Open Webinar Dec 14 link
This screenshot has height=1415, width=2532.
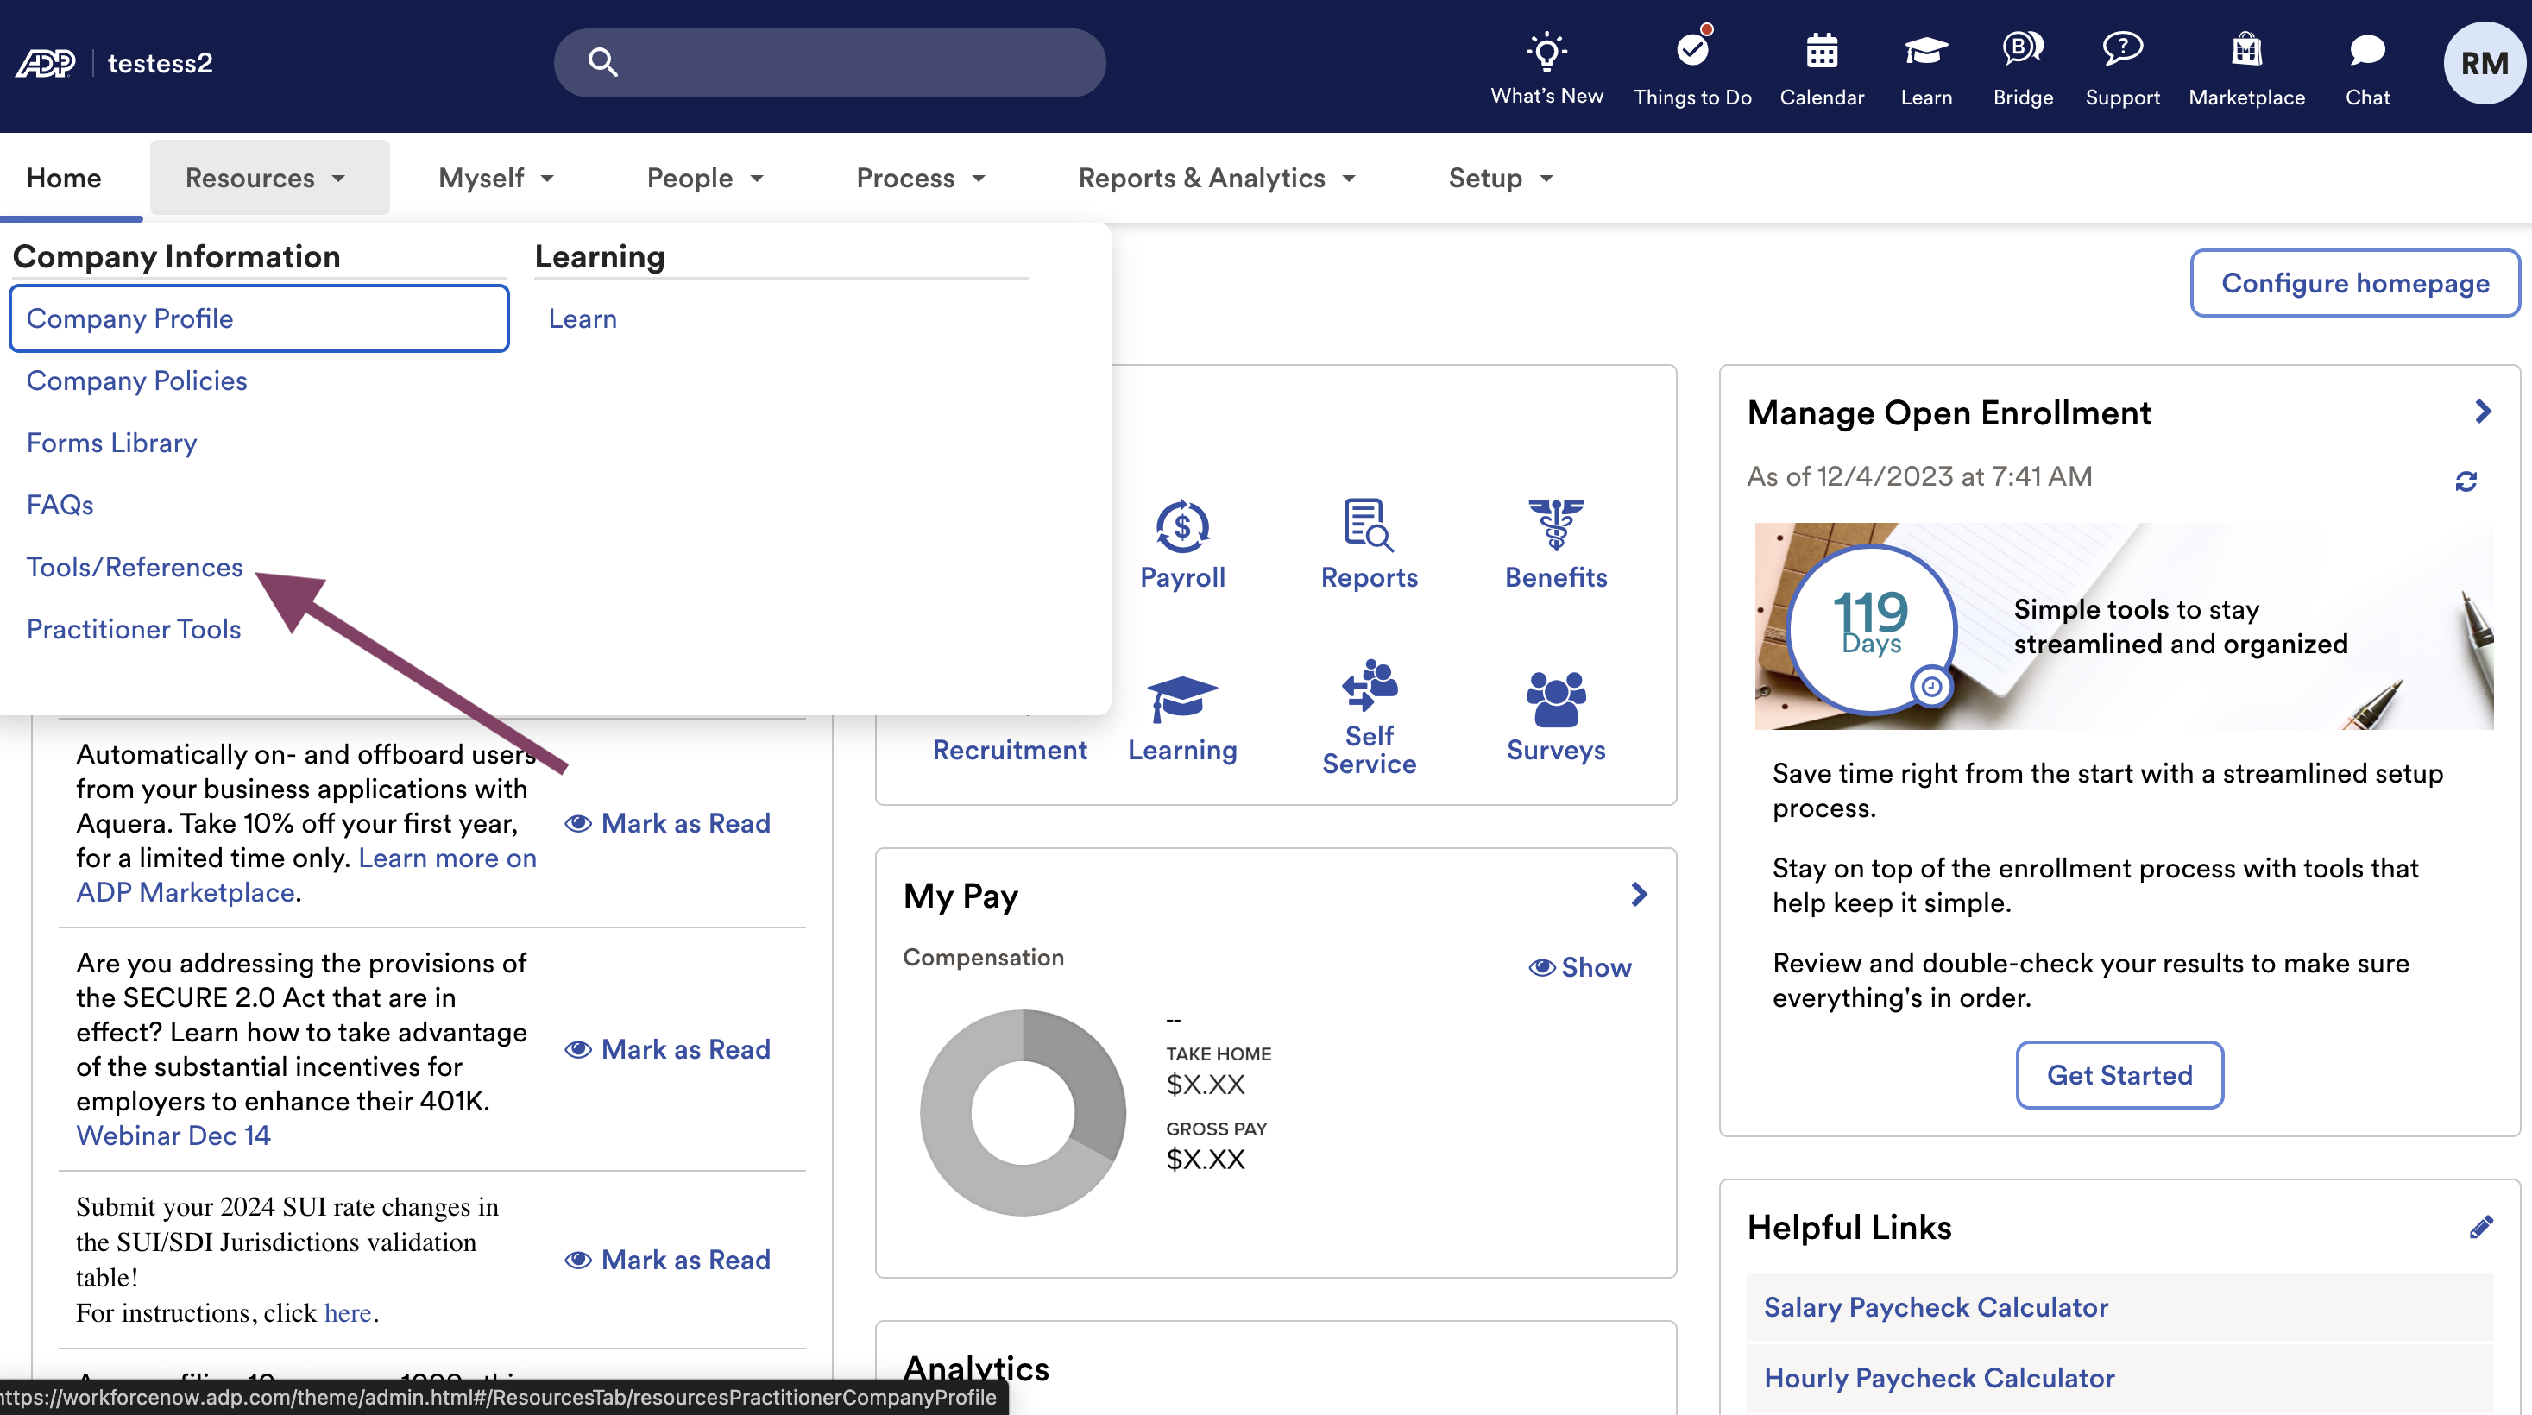(174, 1135)
